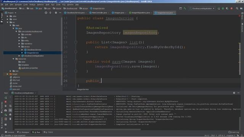Select HELP.md in project tree

click(x=16, y=80)
